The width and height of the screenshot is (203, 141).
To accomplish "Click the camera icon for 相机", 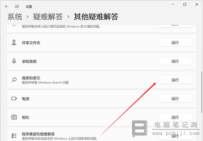I will pos(14,117).
